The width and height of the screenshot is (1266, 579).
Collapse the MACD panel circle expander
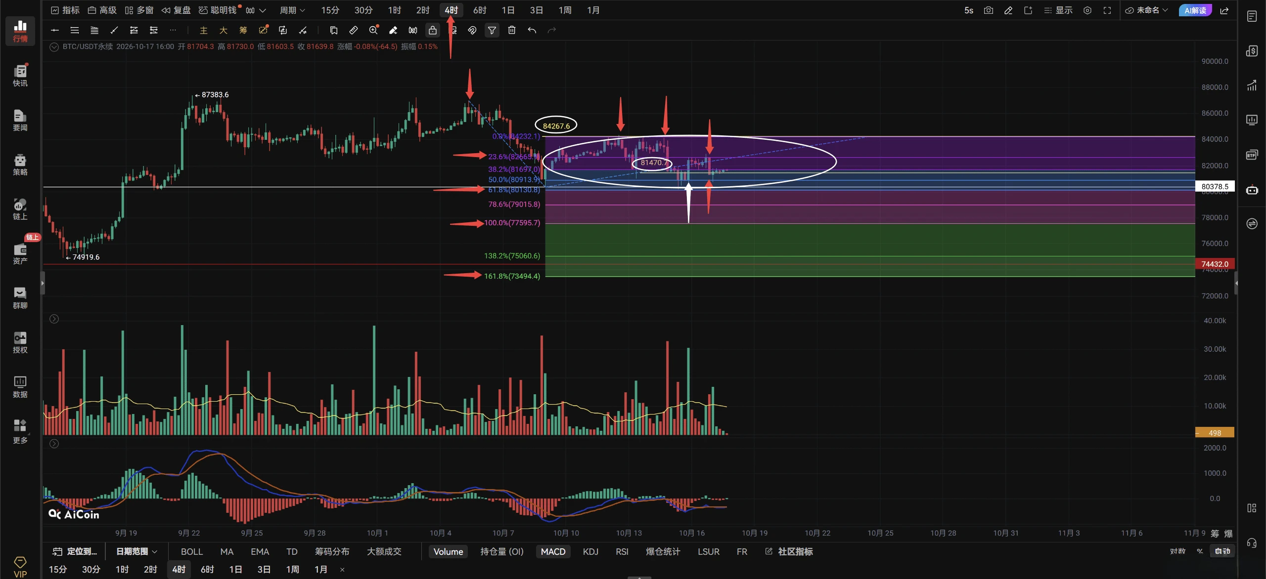[x=54, y=444]
